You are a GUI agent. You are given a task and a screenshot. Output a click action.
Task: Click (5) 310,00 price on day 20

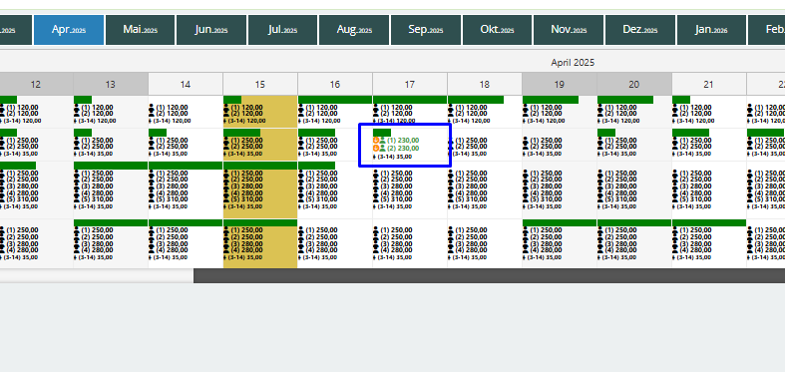tap(620, 199)
